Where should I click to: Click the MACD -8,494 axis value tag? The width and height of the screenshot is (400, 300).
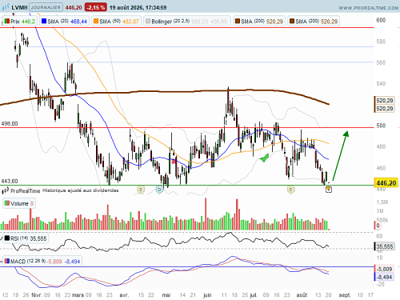coord(384,277)
